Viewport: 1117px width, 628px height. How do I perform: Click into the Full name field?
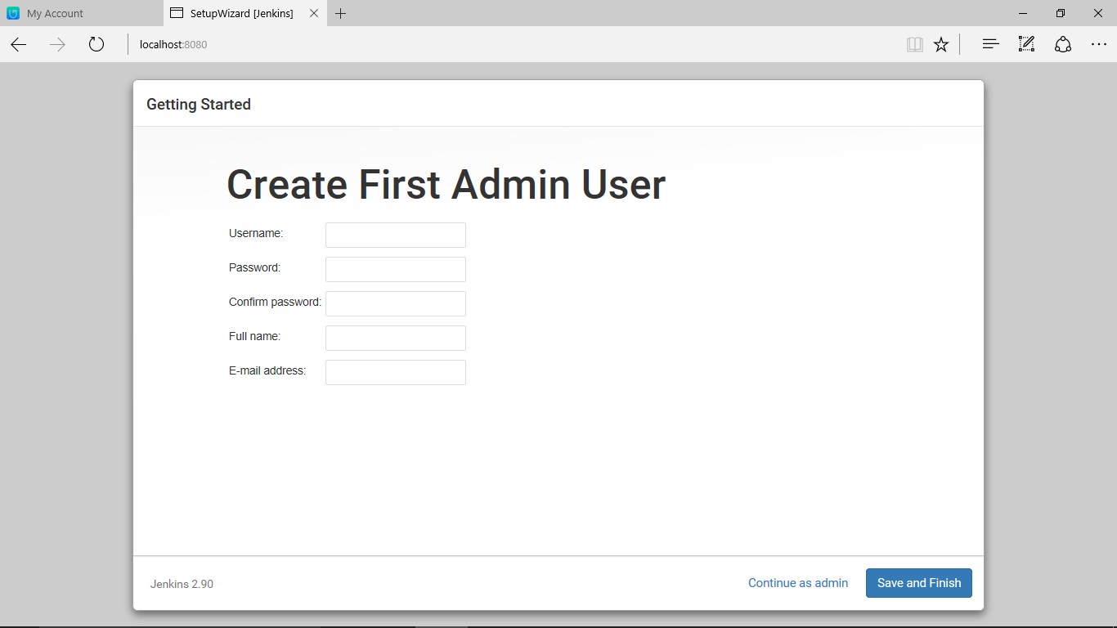click(395, 338)
